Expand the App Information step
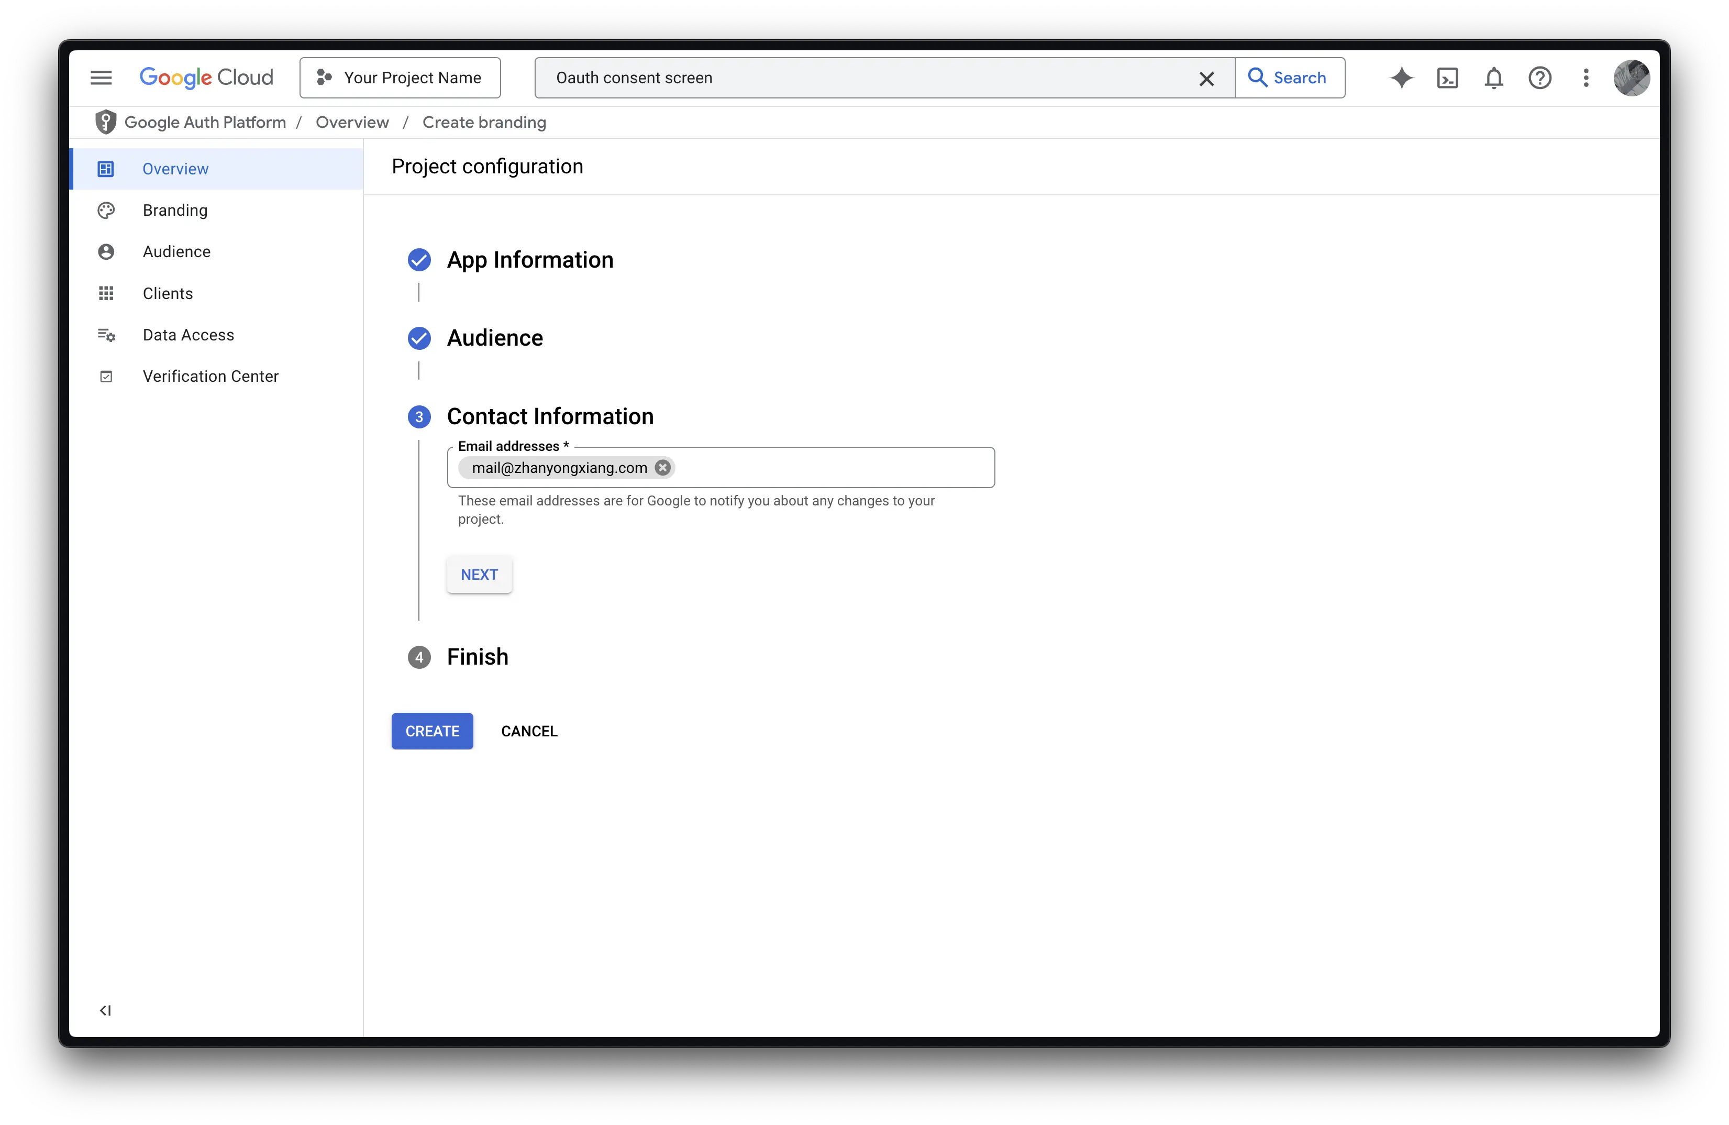This screenshot has width=1729, height=1125. (x=529, y=259)
